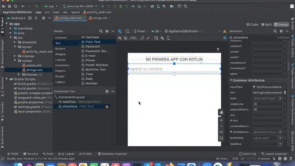Select the Widgets palette category
This screenshot has height=166, width=295.
pyautogui.click(x=60, y=54)
